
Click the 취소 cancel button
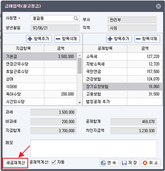151,163
